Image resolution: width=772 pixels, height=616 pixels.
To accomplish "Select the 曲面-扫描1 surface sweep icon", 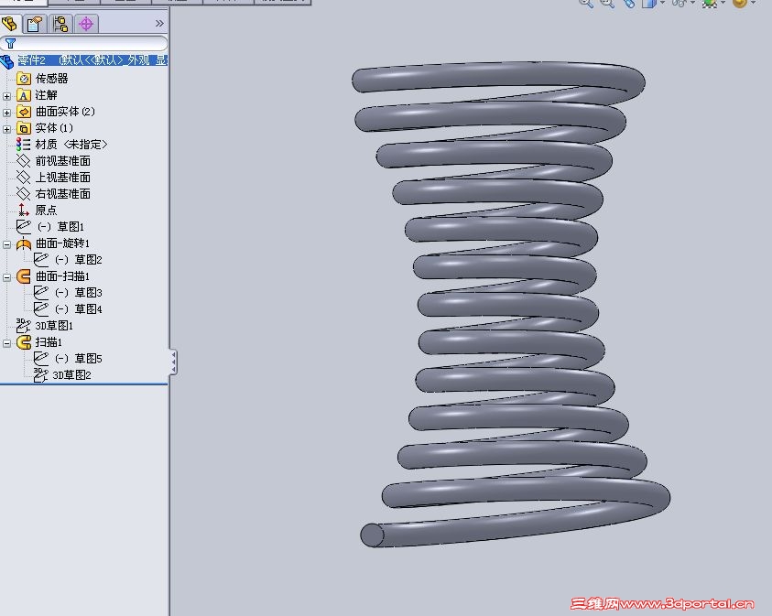I will point(24,276).
